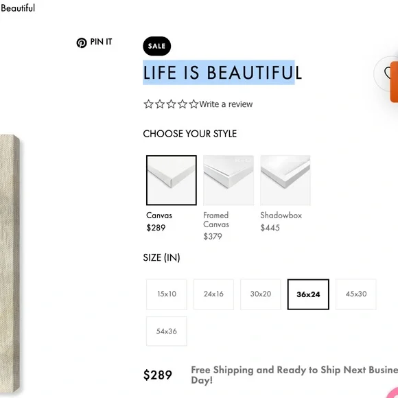The image size is (398, 398).
Task: Pick the Shadowbox style thumbnail
Action: point(285,180)
